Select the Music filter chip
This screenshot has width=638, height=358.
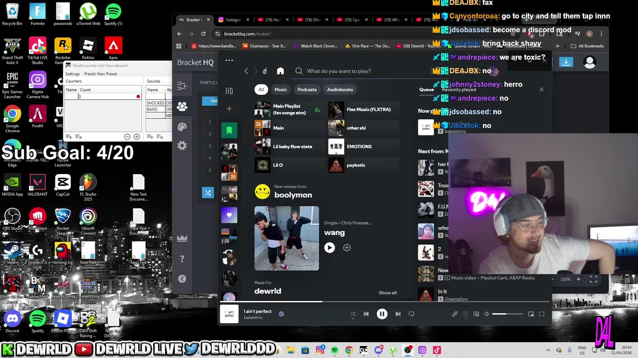281,89
